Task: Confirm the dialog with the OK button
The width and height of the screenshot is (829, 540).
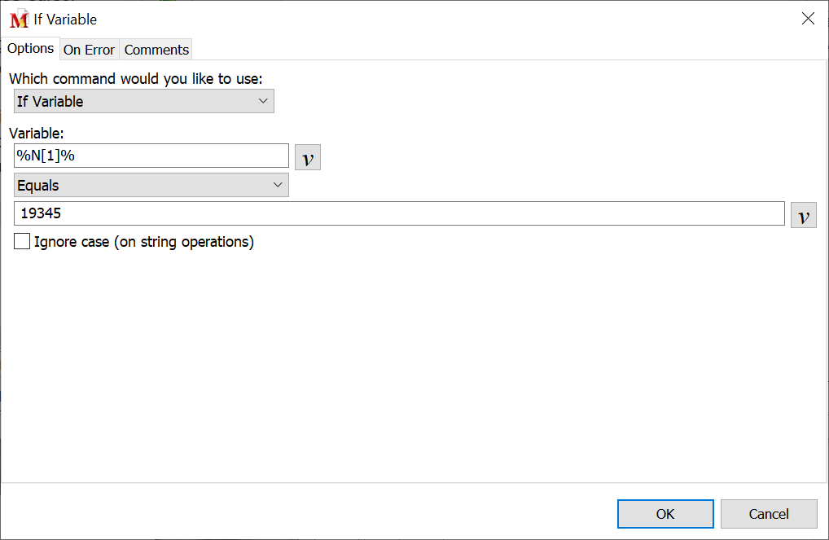Action: tap(665, 514)
